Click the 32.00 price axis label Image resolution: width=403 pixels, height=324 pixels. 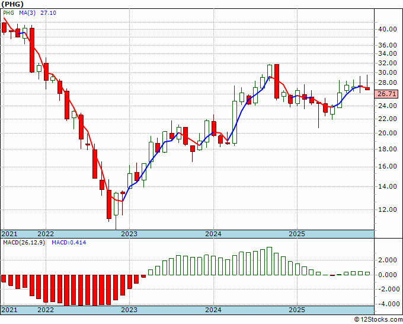click(x=387, y=63)
